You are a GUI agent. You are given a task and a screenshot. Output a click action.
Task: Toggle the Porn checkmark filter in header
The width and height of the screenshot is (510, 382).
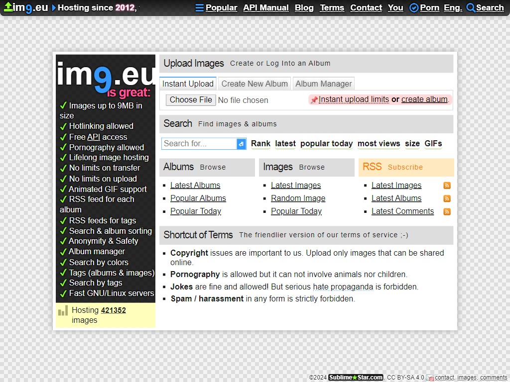pos(413,8)
